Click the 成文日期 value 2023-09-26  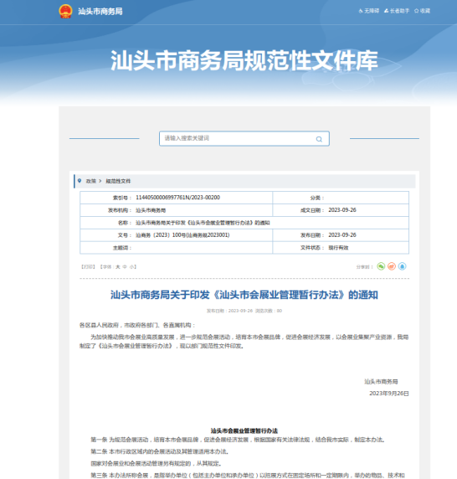pyautogui.click(x=342, y=210)
